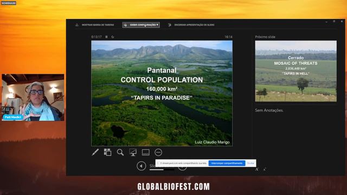Click the Sem Anotações notes area

pyautogui.click(x=269, y=110)
